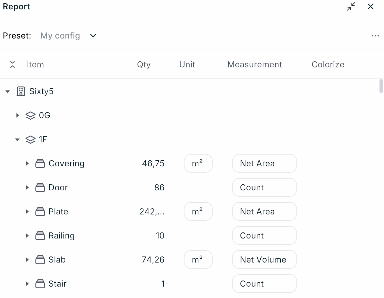Image resolution: width=384 pixels, height=298 pixels.
Task: Click the 0G storey layers icon
Action: (30, 115)
